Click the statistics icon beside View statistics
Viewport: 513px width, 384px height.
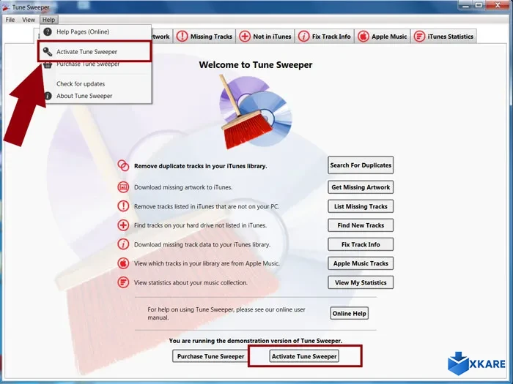[x=123, y=282]
